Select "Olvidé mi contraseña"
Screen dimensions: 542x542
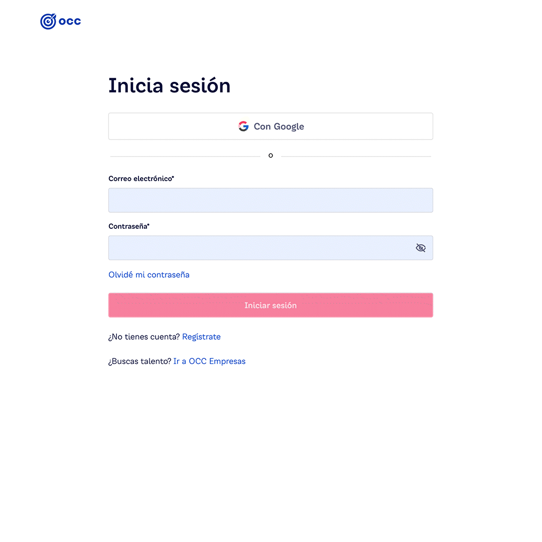[149, 275]
